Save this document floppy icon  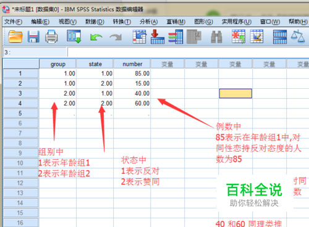click(33, 36)
